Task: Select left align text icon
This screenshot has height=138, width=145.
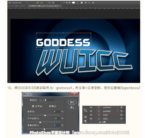Action: pyautogui.click(x=64, y=3)
